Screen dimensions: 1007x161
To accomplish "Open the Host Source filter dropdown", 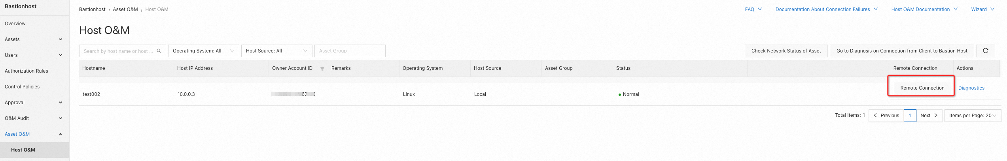I will pyautogui.click(x=276, y=51).
